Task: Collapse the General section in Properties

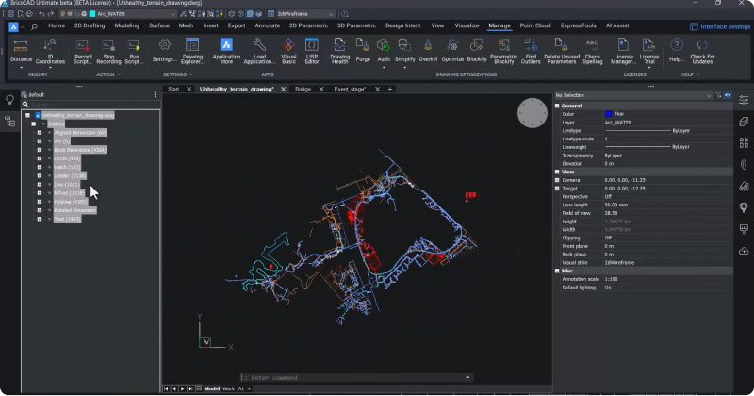Action: pyautogui.click(x=557, y=106)
